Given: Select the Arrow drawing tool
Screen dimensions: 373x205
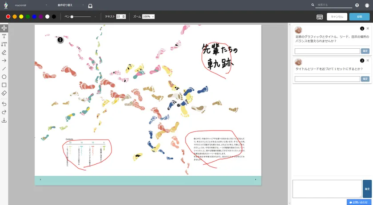Looking at the screenshot, I should coord(4,61).
